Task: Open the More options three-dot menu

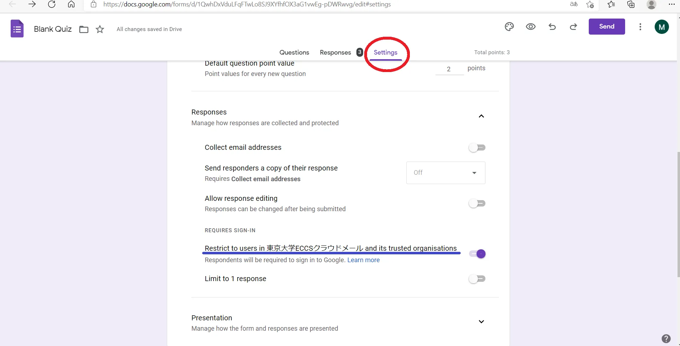Action: click(640, 27)
